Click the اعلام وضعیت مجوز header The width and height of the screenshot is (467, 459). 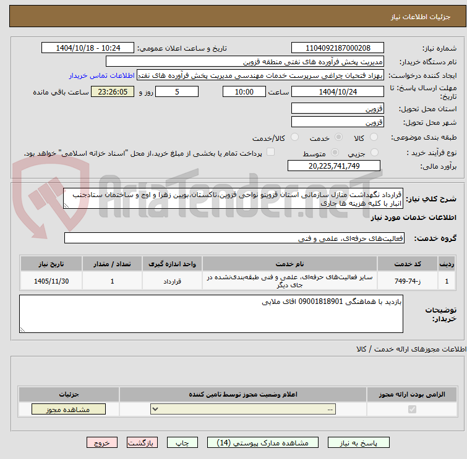click(x=243, y=395)
